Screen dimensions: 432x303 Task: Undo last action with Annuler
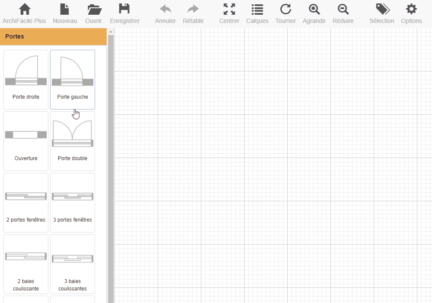[x=165, y=10]
